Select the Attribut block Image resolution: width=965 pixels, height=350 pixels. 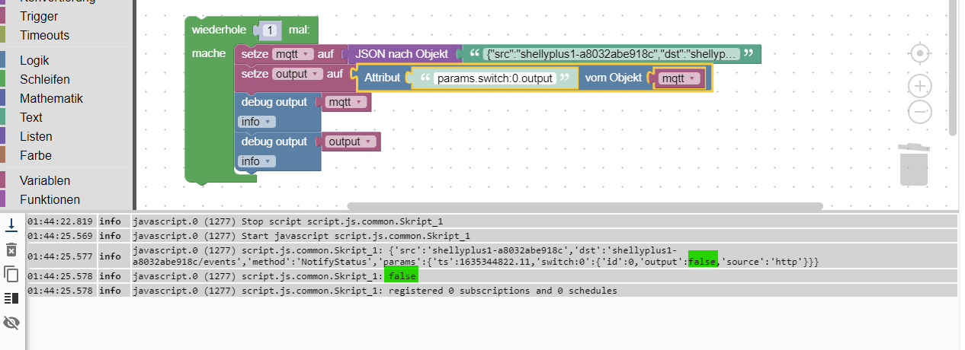383,78
